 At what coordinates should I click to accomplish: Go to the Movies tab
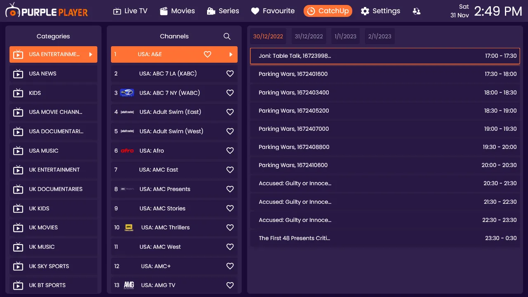point(177,11)
